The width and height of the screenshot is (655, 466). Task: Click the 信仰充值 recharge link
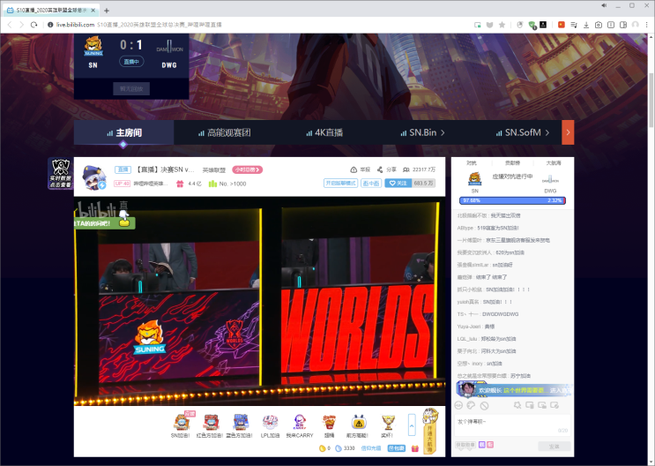[371, 448]
